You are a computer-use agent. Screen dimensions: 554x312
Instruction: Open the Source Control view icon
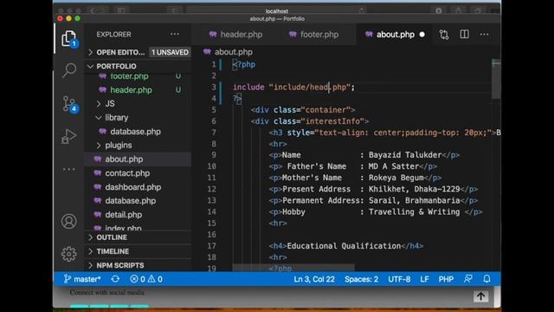coord(69,104)
